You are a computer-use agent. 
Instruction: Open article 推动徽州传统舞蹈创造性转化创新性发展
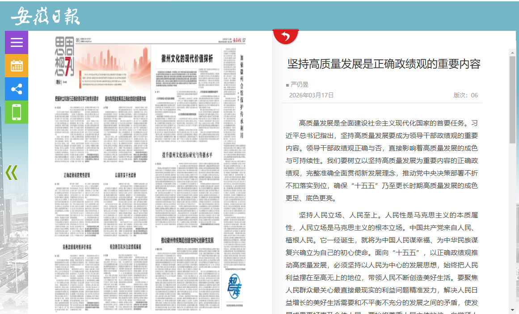(x=187, y=240)
